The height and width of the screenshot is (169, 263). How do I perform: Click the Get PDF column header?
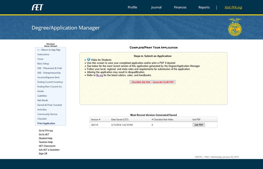click(x=196, y=119)
